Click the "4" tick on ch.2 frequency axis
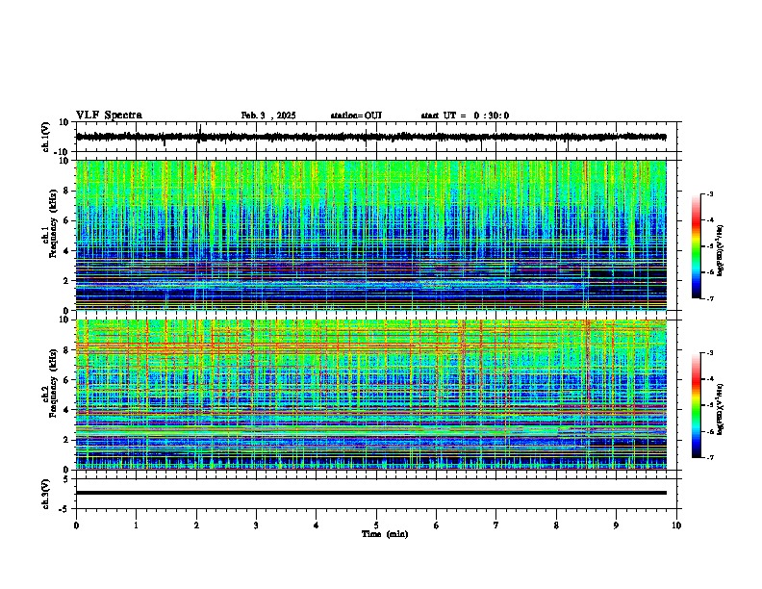The height and width of the screenshot is (589, 762). (66, 410)
